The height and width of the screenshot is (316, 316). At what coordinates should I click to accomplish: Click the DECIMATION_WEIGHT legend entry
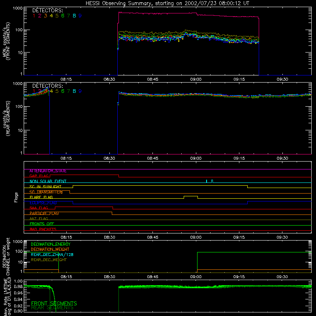(50, 250)
